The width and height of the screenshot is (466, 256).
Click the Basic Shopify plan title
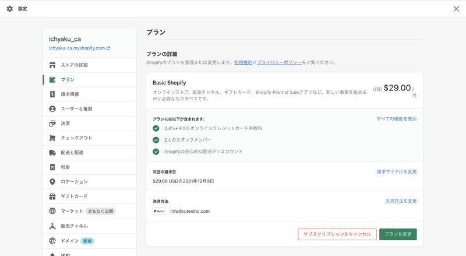point(170,83)
